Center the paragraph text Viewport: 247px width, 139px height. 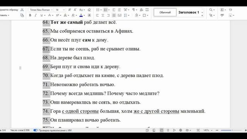(x=103, y=15)
